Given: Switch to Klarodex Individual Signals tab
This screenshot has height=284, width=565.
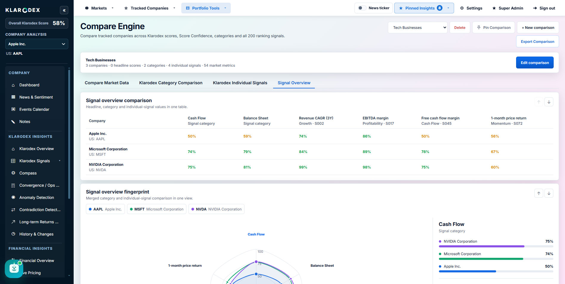Looking at the screenshot, I should click(240, 83).
